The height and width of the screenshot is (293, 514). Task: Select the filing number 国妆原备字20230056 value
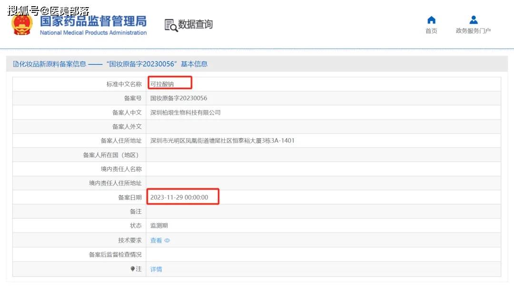click(x=178, y=98)
